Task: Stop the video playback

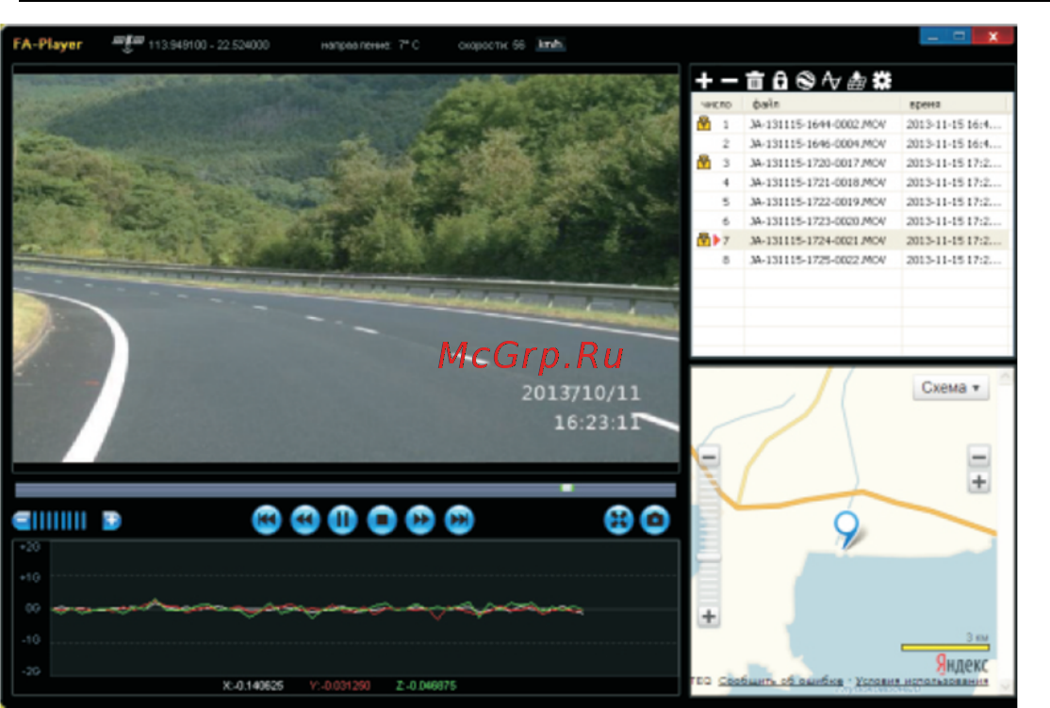Action: [x=382, y=520]
